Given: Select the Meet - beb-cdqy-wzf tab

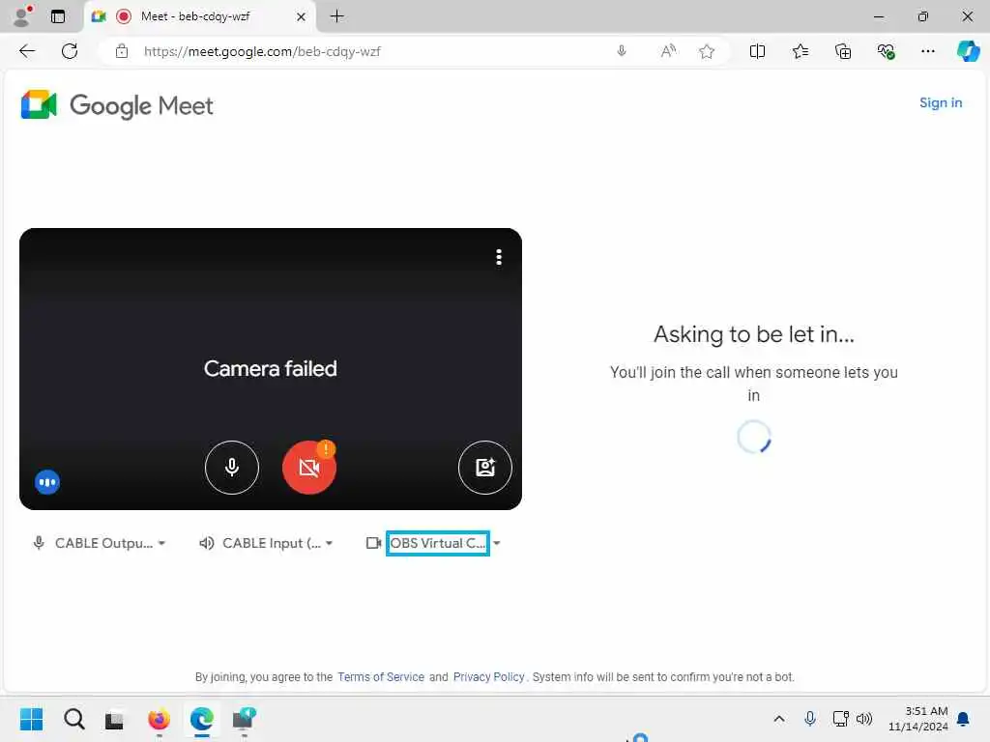Looking at the screenshot, I should [x=199, y=16].
